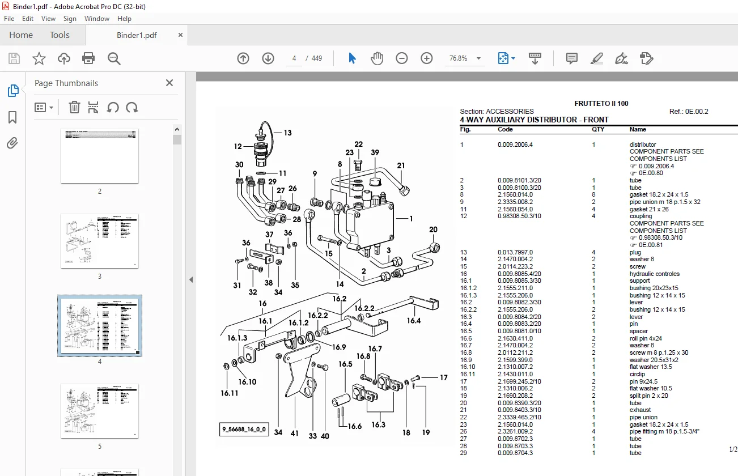Screen dimensions: 738x476
Task: Switch to the Tools tab
Action: (60, 35)
